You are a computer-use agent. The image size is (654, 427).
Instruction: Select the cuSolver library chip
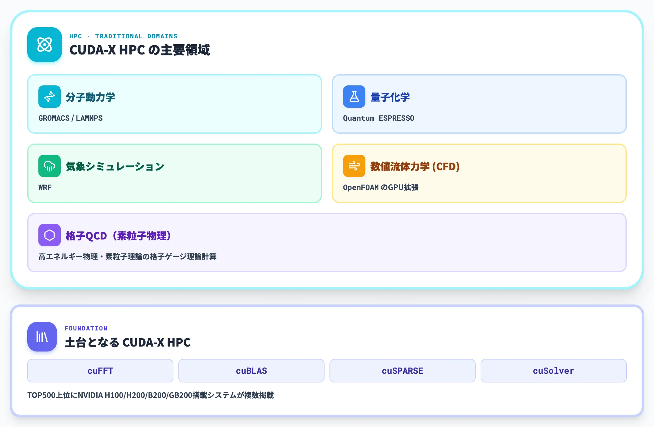(554, 371)
